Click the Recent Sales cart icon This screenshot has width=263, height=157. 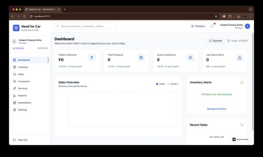[242, 125]
